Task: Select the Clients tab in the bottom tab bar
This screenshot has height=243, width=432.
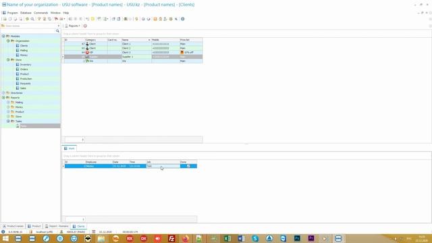Action: (x=78, y=226)
